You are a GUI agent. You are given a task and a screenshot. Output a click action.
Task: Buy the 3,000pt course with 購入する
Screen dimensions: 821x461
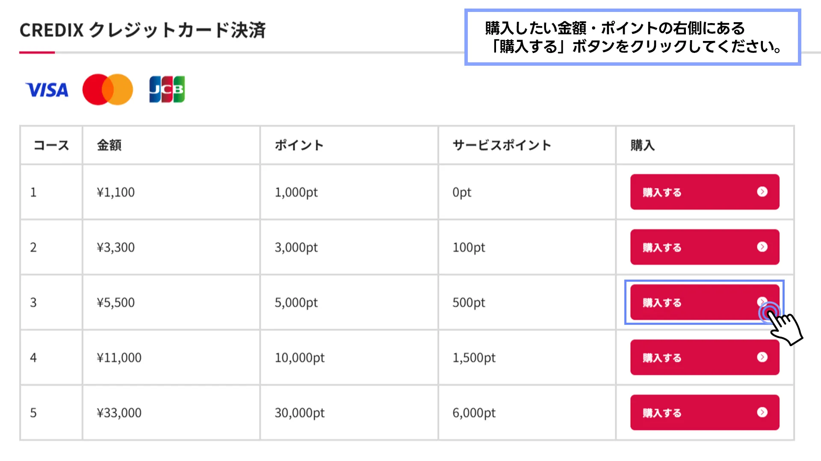[x=705, y=247]
